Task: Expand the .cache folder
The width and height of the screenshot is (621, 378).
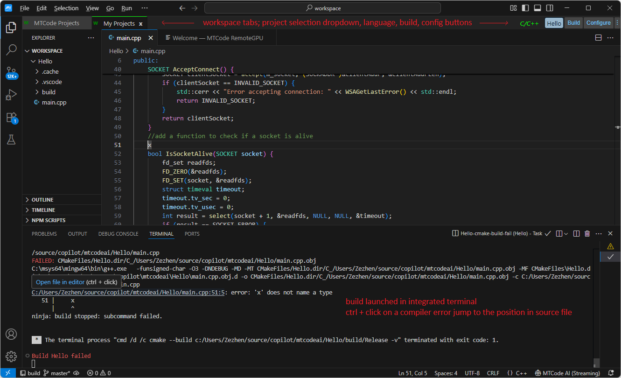Action: pyautogui.click(x=62, y=71)
